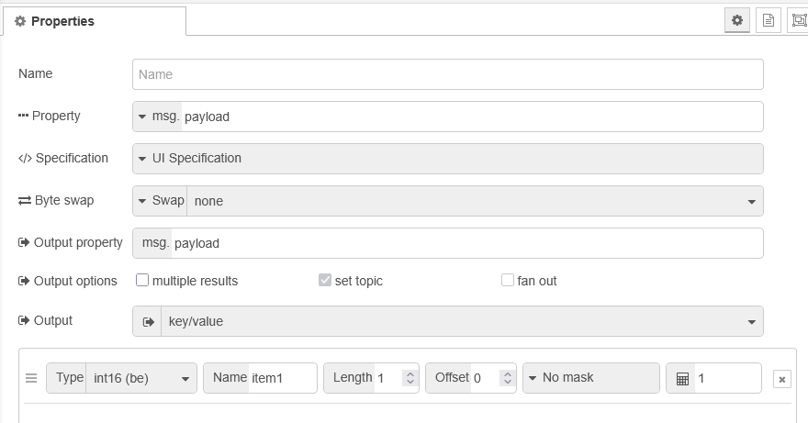The height and width of the screenshot is (423, 808).
Task: Open the key/value Output dropdown
Action: click(x=461, y=321)
